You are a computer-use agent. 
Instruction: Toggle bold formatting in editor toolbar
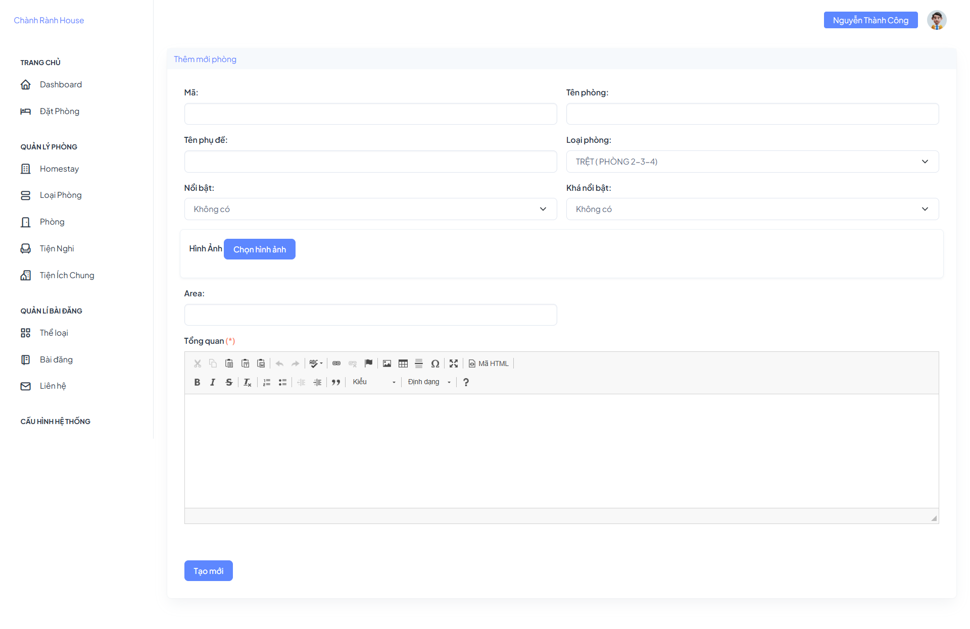point(197,382)
